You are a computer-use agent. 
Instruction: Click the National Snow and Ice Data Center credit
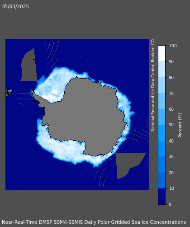153,85
